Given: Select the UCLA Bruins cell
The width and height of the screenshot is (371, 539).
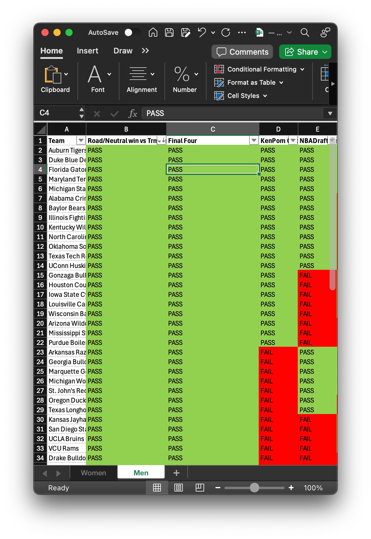Looking at the screenshot, I should [x=67, y=439].
